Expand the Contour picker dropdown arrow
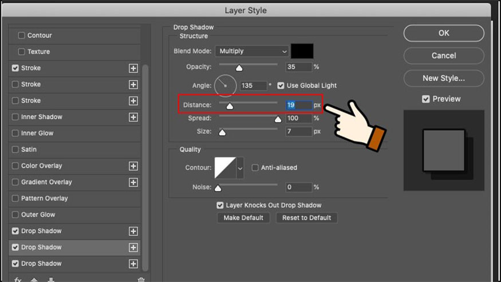This screenshot has height=282, width=501. [240, 168]
